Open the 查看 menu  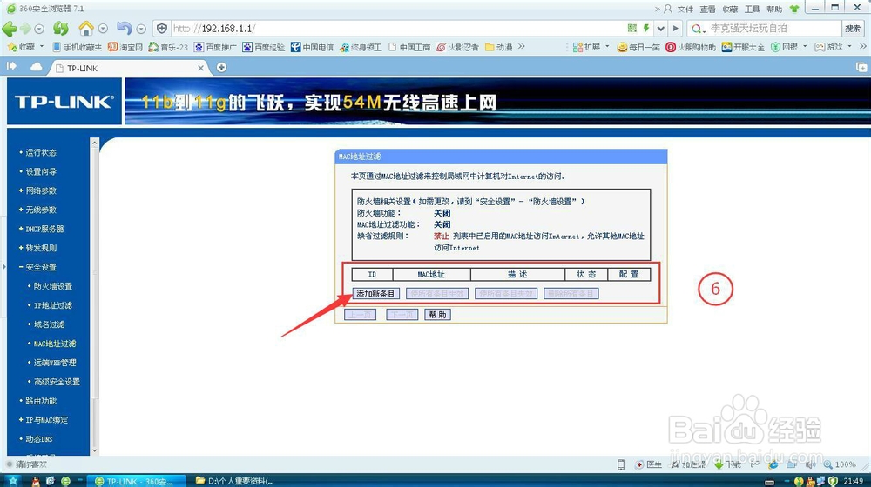(x=707, y=9)
